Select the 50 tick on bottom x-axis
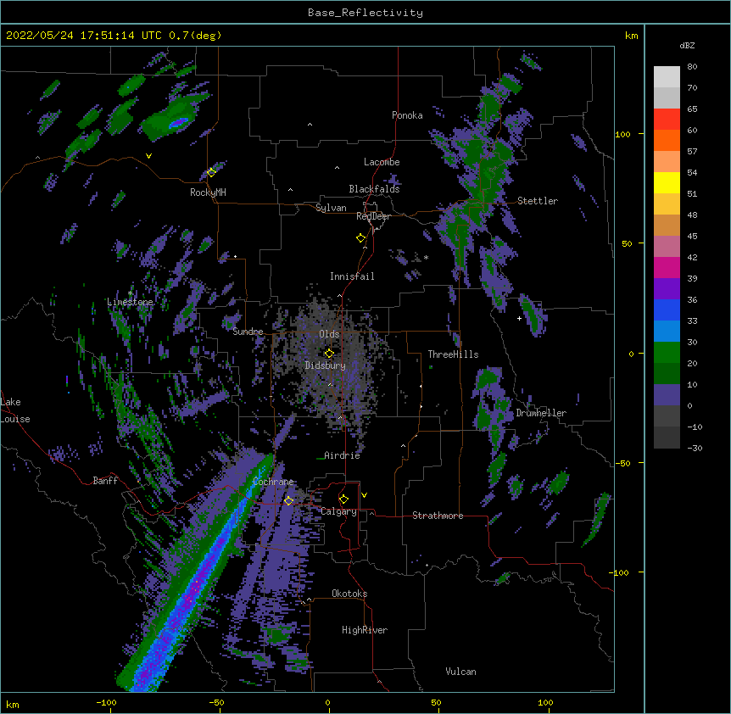731x714 pixels. pyautogui.click(x=436, y=702)
